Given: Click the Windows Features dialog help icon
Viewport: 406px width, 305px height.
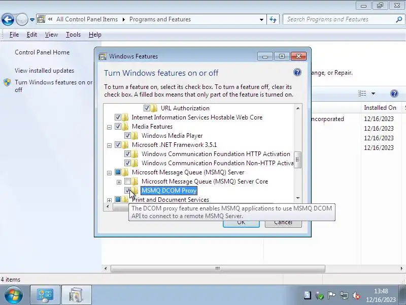Looking at the screenshot, I should point(297,72).
